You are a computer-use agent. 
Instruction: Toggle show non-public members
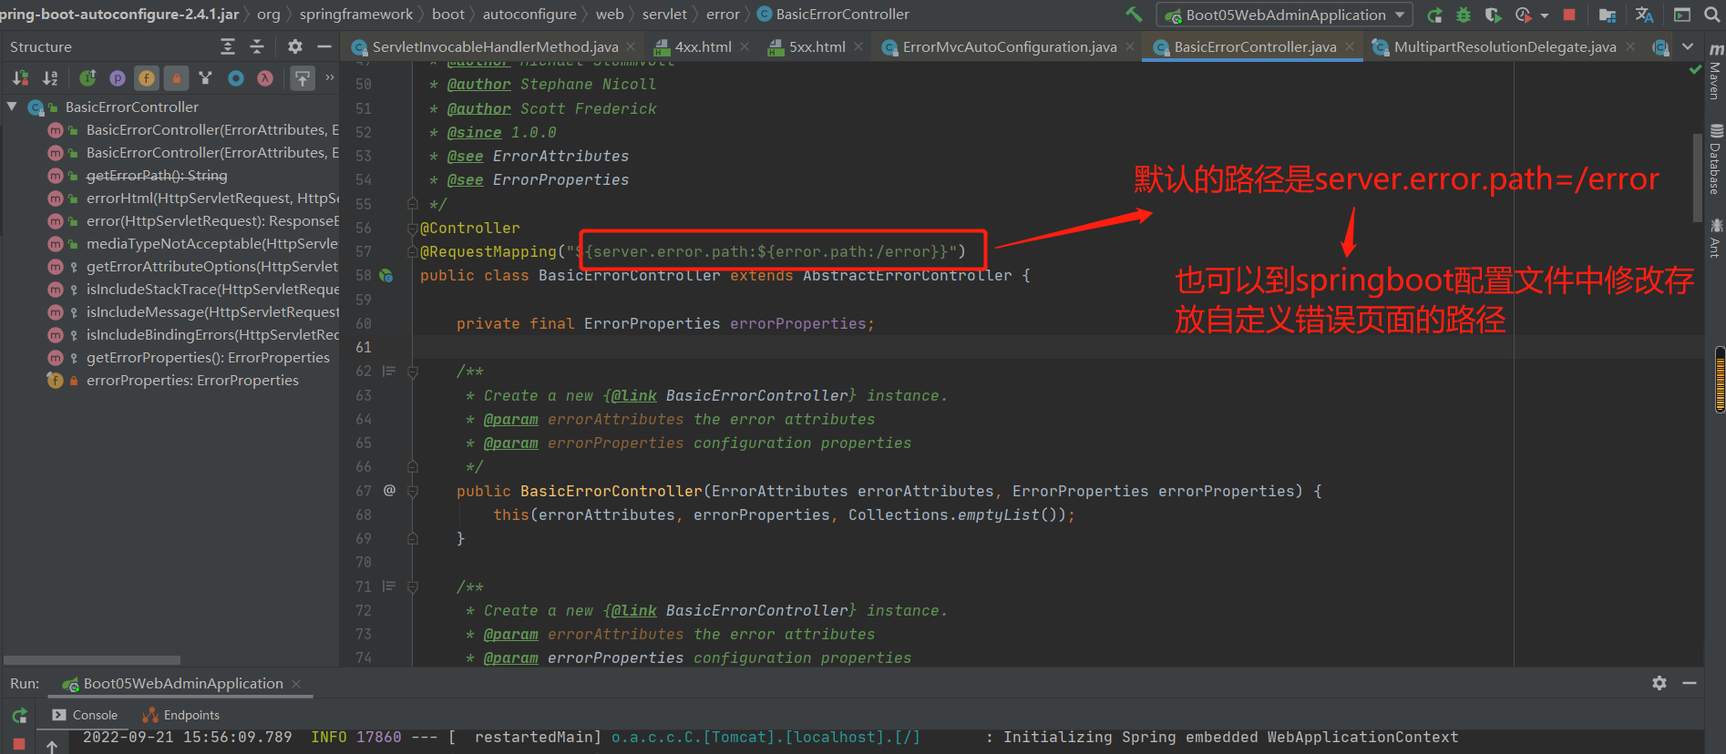click(x=176, y=78)
